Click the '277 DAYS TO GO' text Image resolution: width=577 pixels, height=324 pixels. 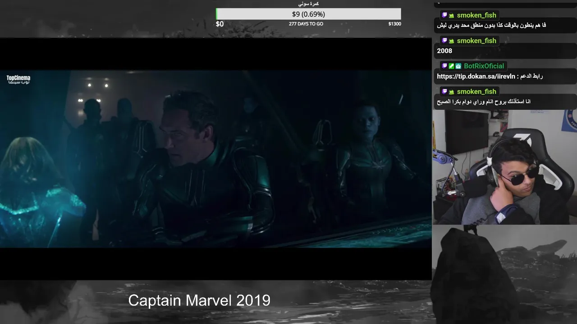306,24
